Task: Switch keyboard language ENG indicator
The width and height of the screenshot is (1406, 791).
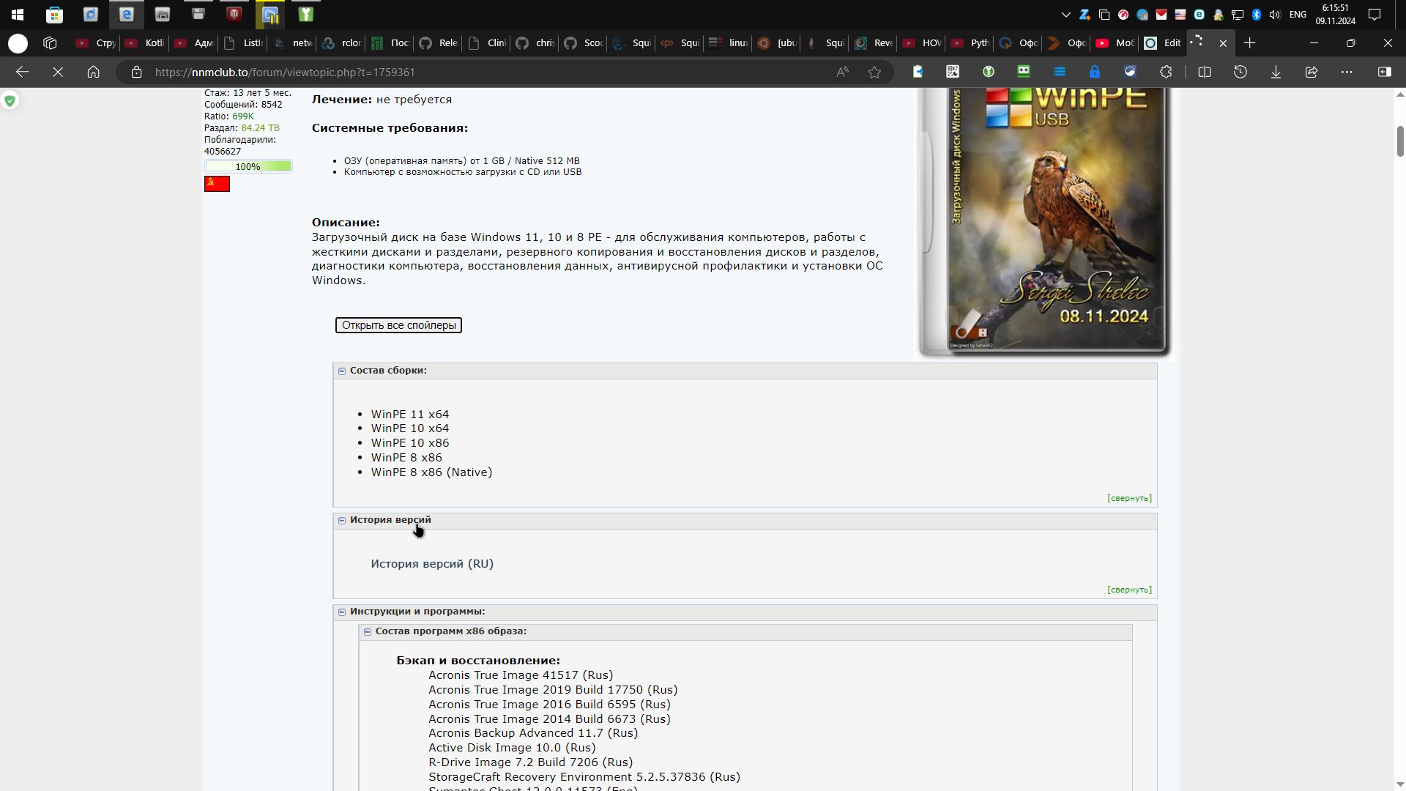Action: click(x=1298, y=14)
